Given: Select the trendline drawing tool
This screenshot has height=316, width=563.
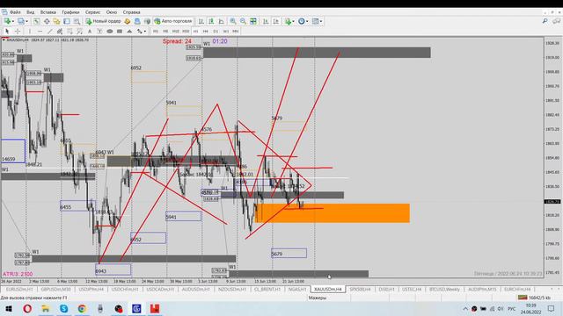Looking at the screenshot, I should (50, 32).
